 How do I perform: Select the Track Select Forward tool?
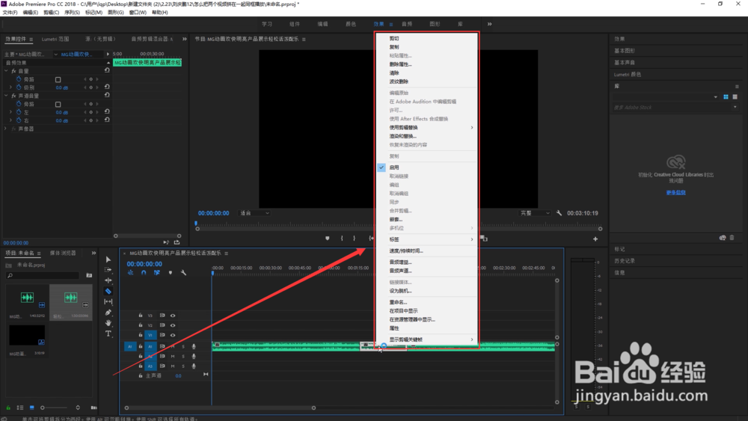coord(108,270)
